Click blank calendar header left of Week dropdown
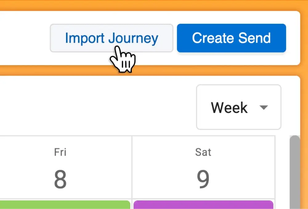 click(92, 107)
